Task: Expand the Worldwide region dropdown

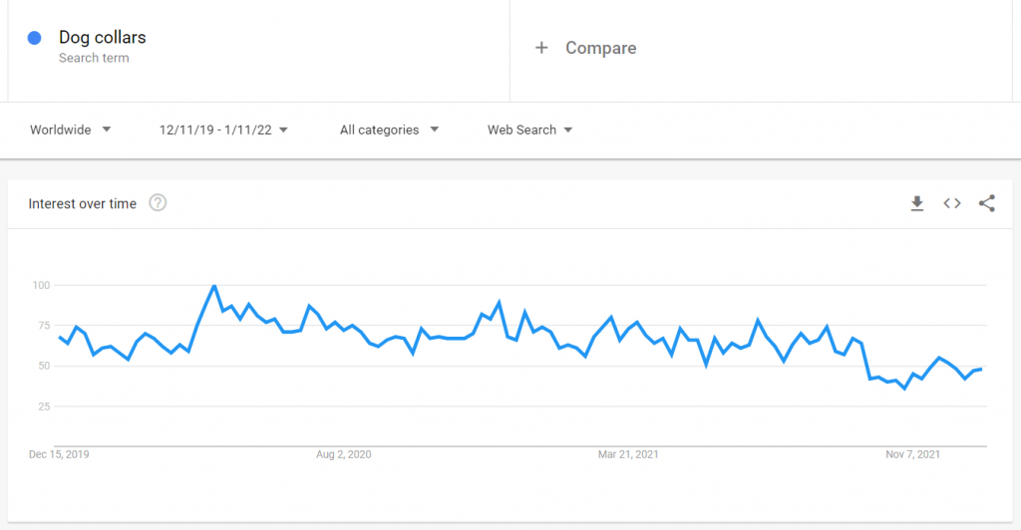Action: 71,131
